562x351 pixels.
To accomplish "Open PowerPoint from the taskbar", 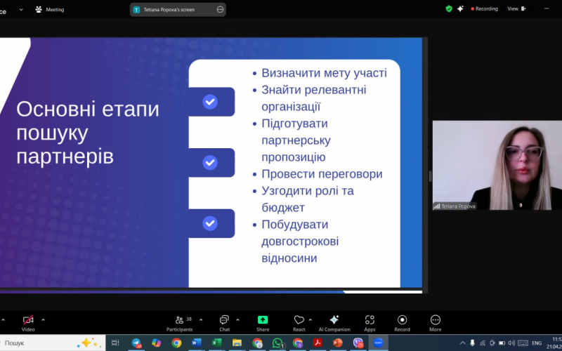I will pyautogui.click(x=338, y=343).
